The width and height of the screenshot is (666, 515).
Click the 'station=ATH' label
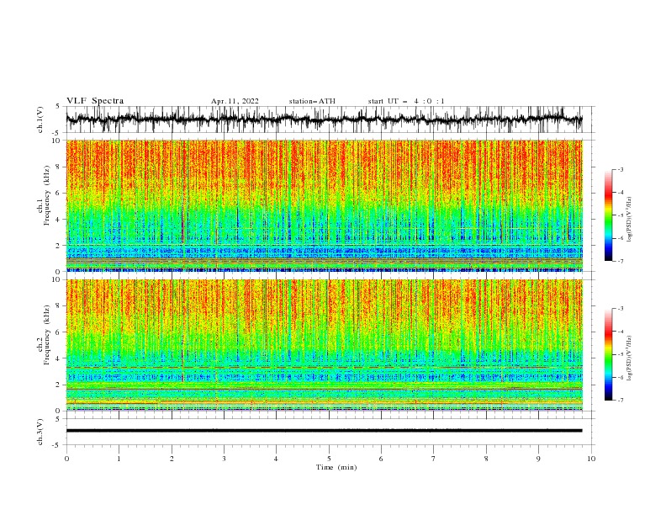[x=312, y=101]
